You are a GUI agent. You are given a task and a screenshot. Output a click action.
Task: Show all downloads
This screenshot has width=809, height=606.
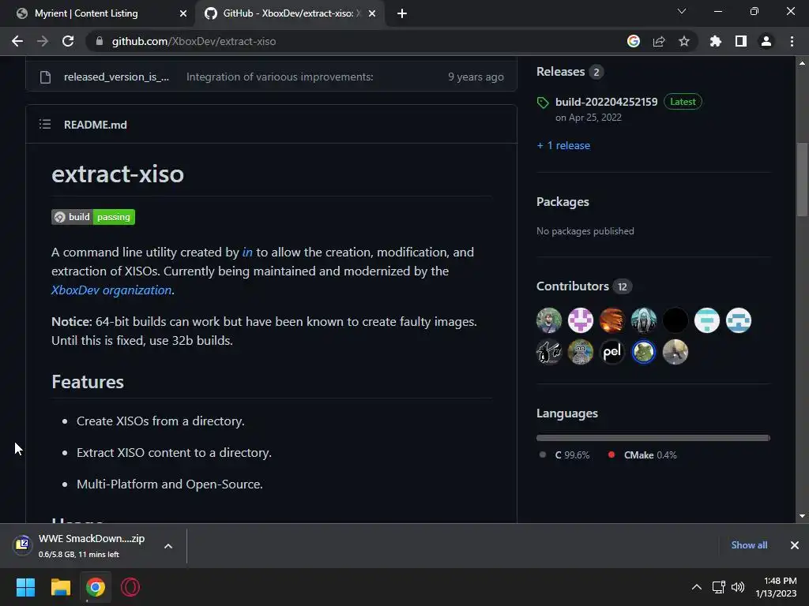(749, 545)
